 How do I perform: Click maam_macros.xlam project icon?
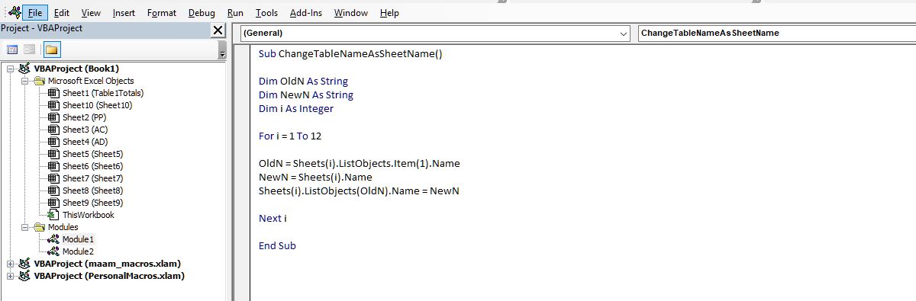(x=24, y=264)
